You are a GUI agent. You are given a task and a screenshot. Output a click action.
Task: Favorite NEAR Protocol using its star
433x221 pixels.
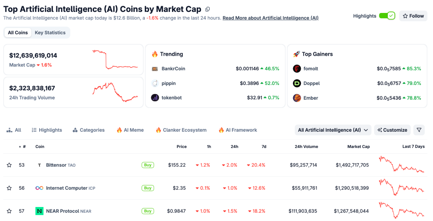coord(9,211)
